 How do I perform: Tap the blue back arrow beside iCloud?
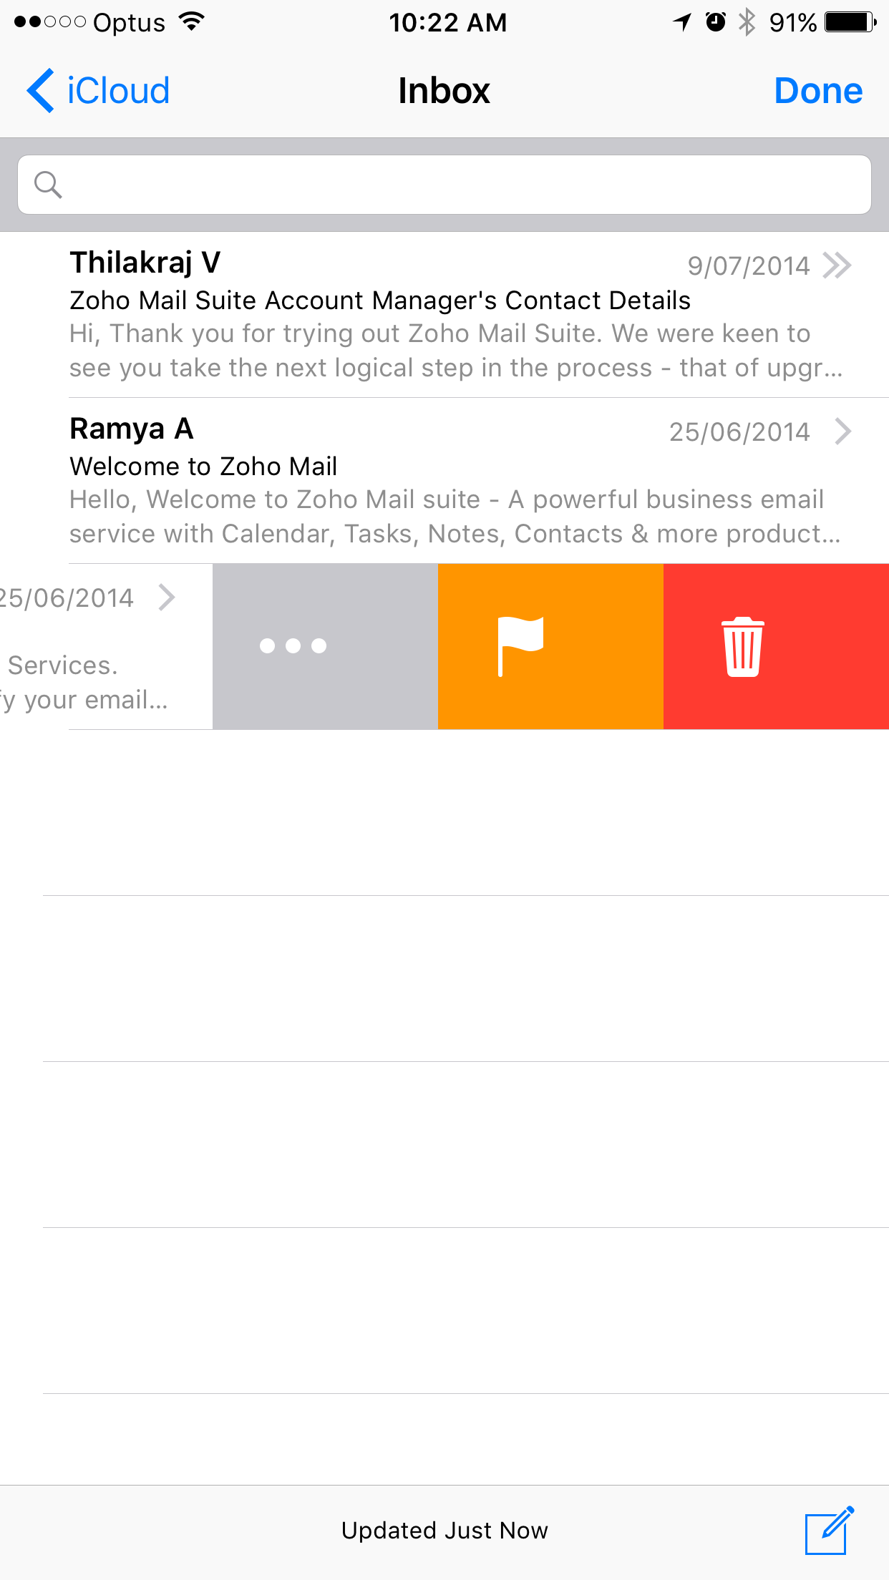pos(40,91)
